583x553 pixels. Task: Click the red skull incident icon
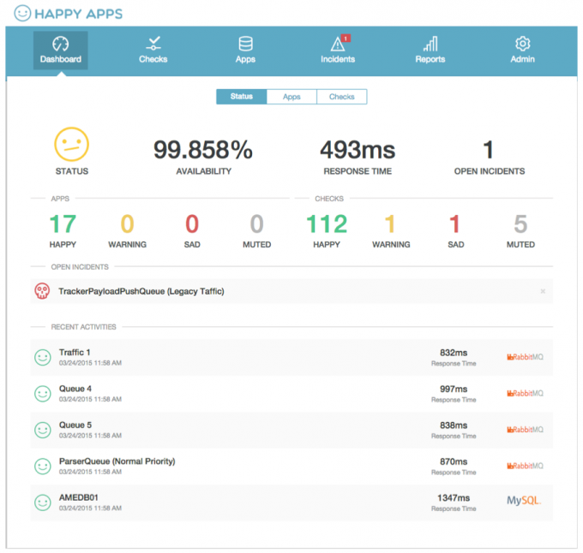click(x=42, y=291)
